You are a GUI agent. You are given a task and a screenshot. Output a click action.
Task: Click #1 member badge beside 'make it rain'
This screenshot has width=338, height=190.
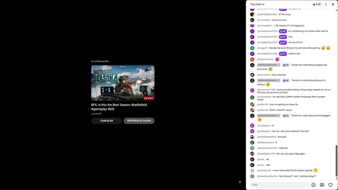pos(283,54)
